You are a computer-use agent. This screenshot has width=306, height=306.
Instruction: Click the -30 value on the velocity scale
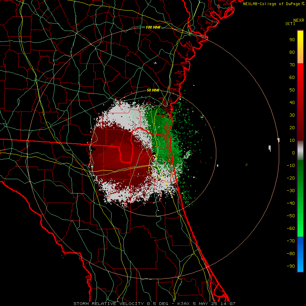tap(291, 191)
